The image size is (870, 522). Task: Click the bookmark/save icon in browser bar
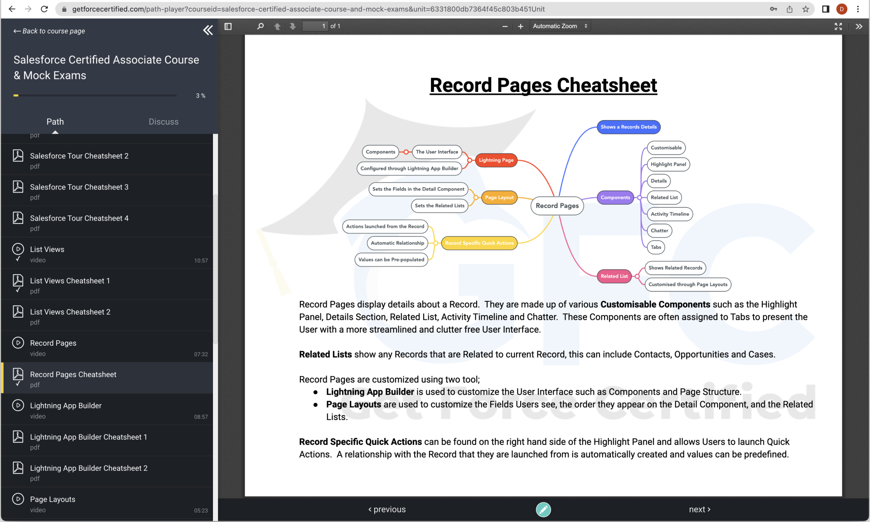tap(806, 9)
